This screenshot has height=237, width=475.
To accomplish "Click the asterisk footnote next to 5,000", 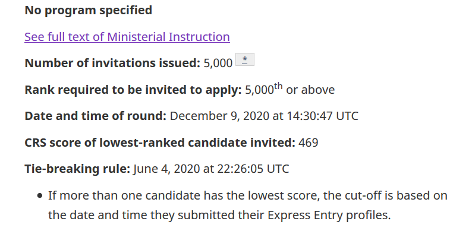I will click(x=245, y=59).
